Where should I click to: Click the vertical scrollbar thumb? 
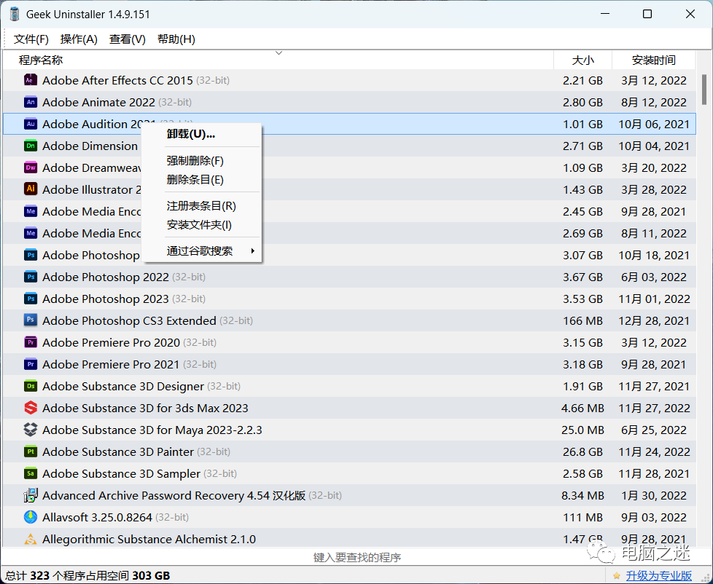pyautogui.click(x=704, y=90)
